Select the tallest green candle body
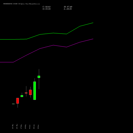The width and height of the screenshot is (133, 133). tap(35, 91)
